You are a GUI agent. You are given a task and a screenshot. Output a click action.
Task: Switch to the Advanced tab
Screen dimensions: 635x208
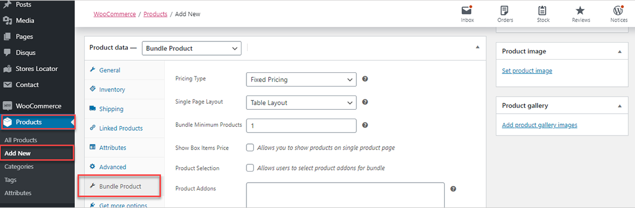point(124,167)
